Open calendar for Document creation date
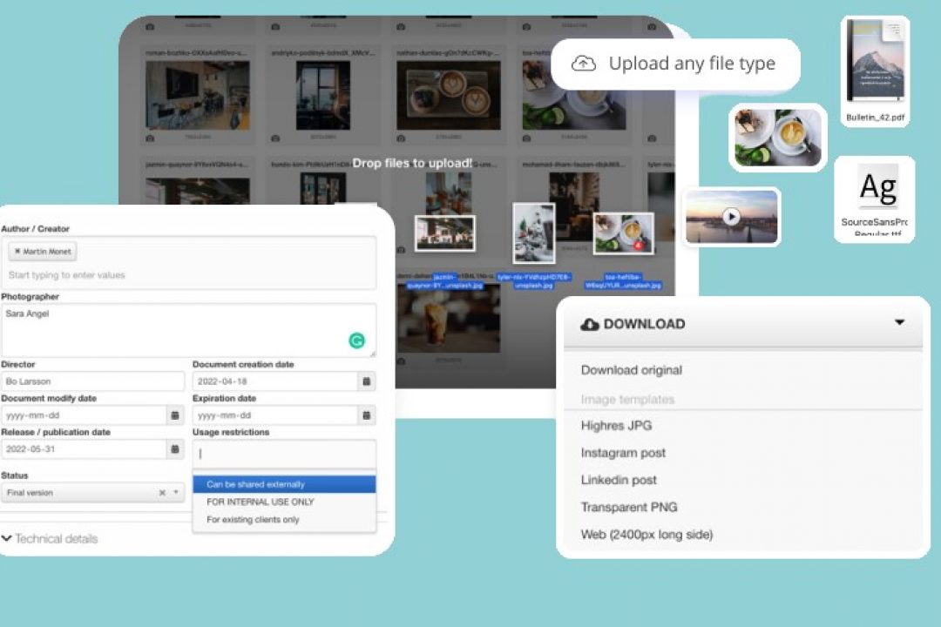The height and width of the screenshot is (627, 941). coord(367,381)
